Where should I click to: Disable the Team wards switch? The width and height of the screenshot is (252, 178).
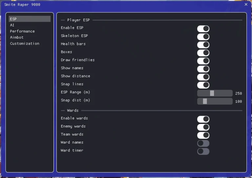tap(203, 135)
